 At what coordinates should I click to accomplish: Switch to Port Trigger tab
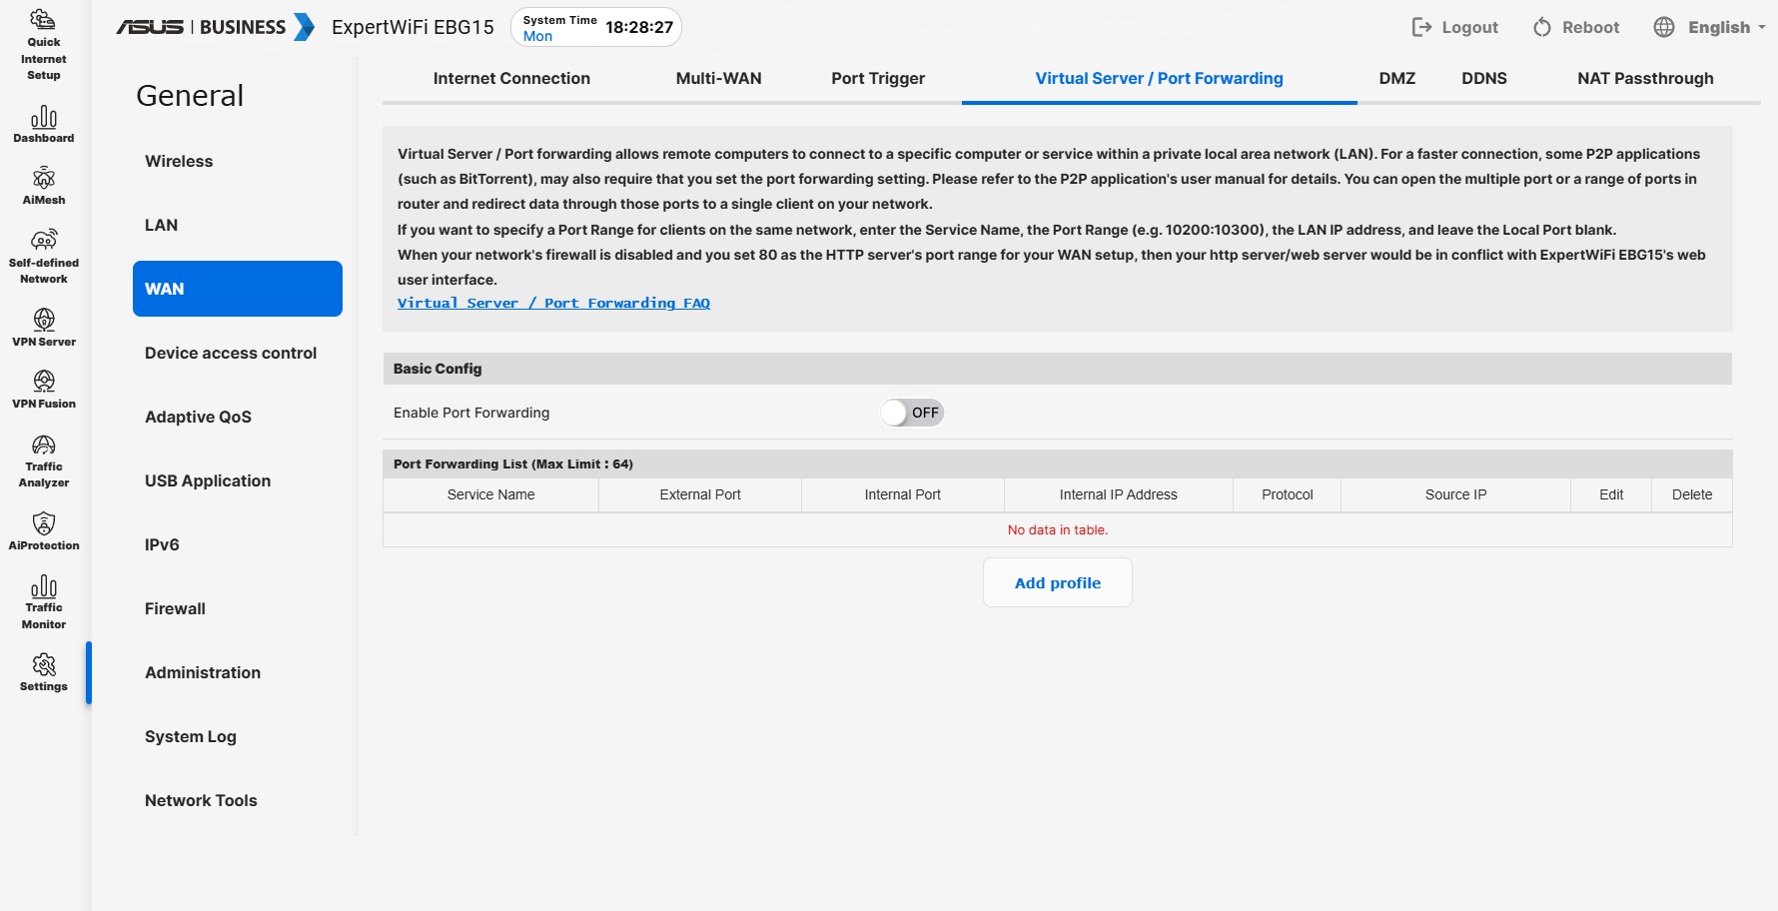tap(878, 78)
